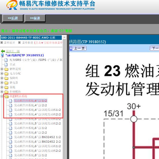This screenshot has height=159, width=159.
Task: Select 发动机管理系统,4气缸1:2
Action: click(x=30, y=101)
